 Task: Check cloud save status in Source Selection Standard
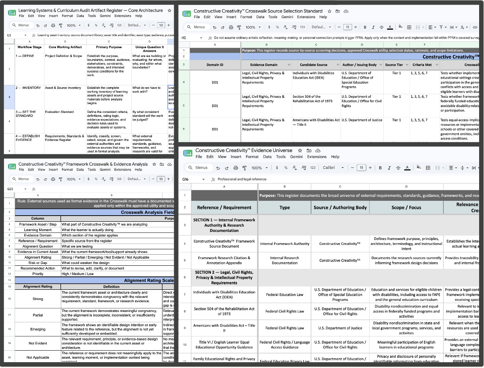(x=346, y=11)
